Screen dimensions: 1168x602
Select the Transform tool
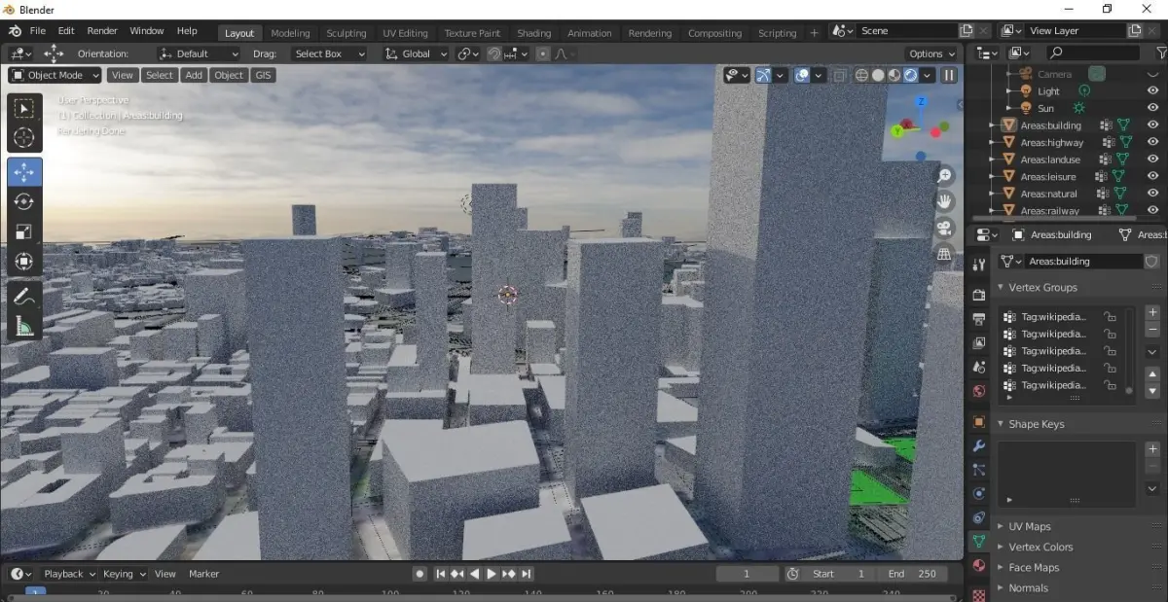24,261
